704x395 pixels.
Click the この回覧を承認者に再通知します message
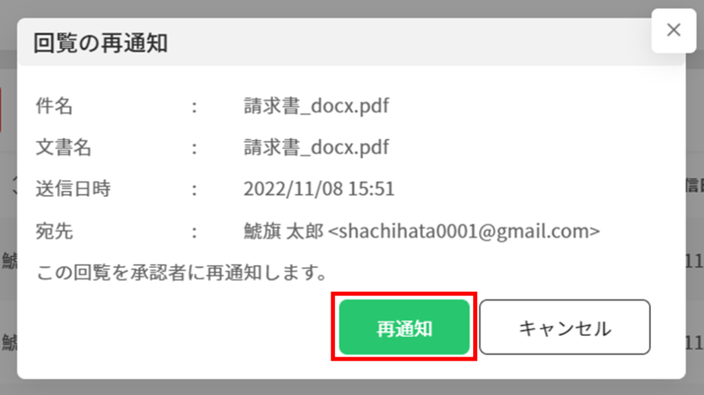coord(181,273)
